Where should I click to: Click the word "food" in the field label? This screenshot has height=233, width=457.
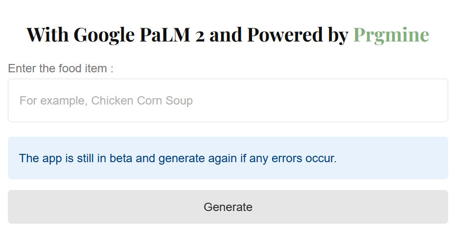[72, 68]
